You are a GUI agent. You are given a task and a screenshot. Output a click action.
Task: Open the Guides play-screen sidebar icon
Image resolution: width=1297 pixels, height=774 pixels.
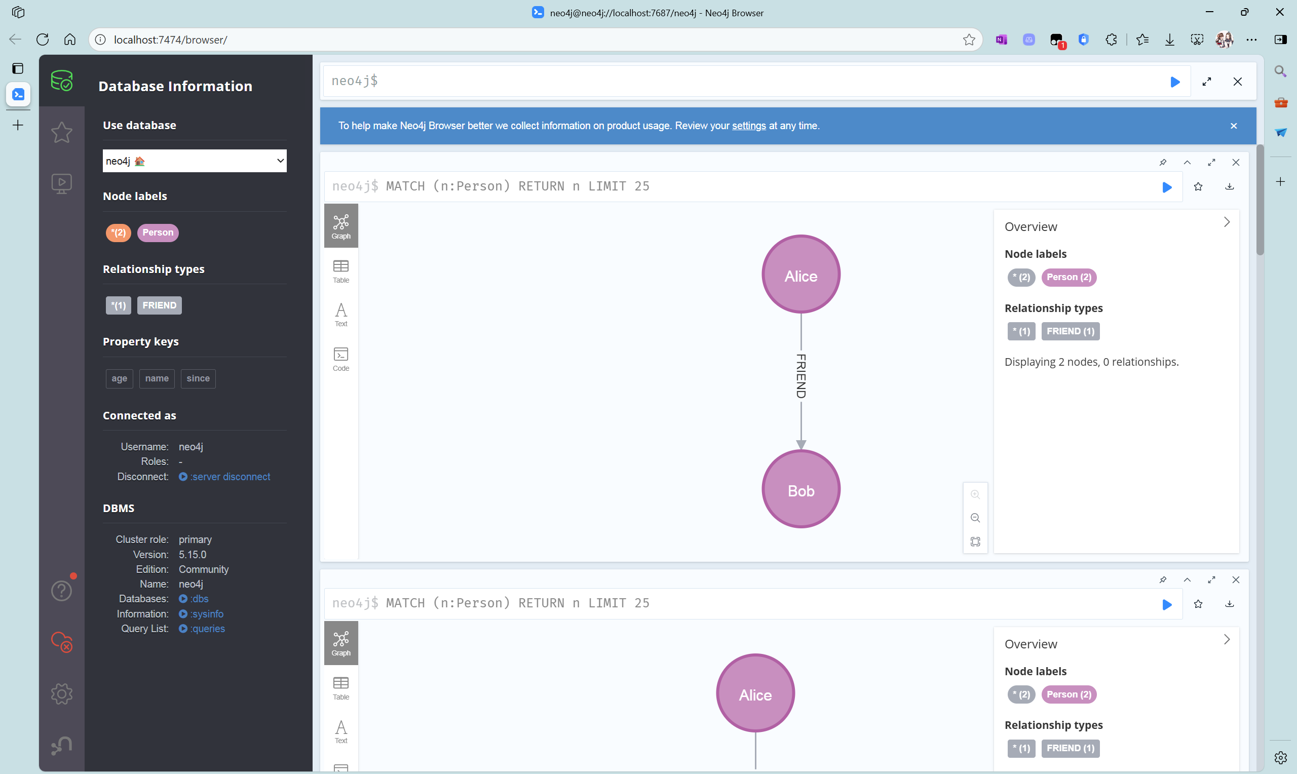pyautogui.click(x=61, y=183)
